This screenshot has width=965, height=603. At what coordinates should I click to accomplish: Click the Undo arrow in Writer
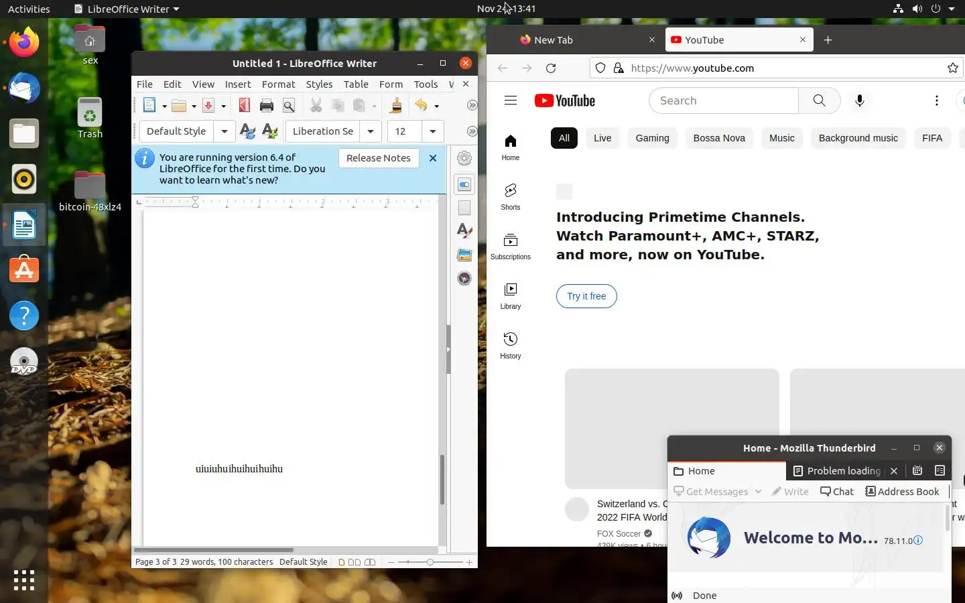click(421, 105)
